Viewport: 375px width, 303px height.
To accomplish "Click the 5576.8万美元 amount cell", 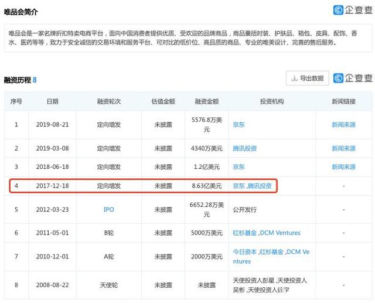I will (207, 125).
